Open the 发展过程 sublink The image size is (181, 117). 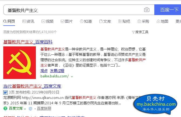[x=57, y=71]
